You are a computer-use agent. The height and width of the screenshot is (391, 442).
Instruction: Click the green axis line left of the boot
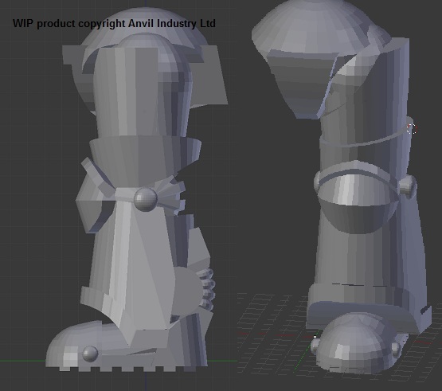click(x=22, y=361)
